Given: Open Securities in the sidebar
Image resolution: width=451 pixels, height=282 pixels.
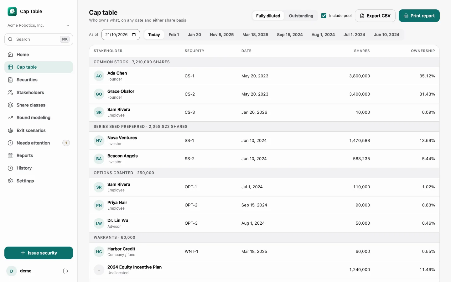Looking at the screenshot, I should [39, 80].
